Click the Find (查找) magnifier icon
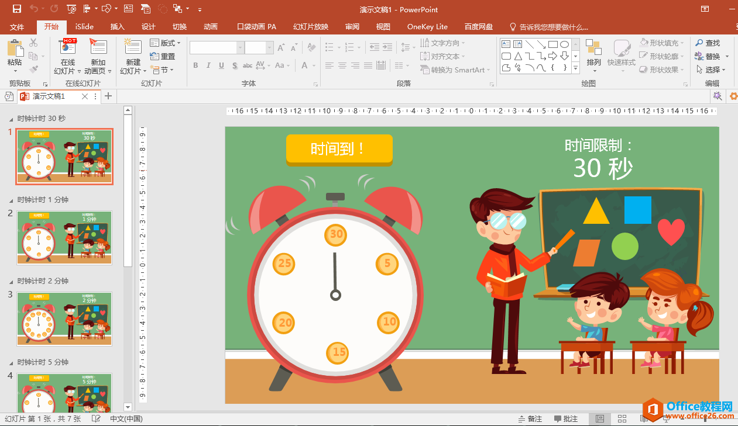 (699, 43)
